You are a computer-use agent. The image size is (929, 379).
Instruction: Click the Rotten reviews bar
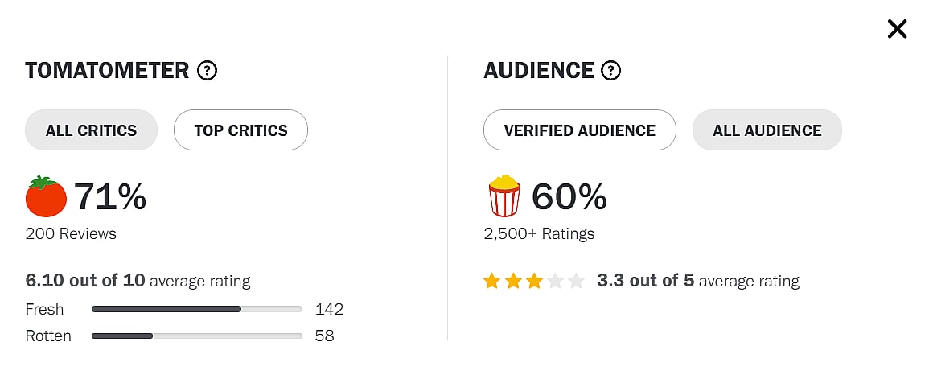tap(196, 336)
